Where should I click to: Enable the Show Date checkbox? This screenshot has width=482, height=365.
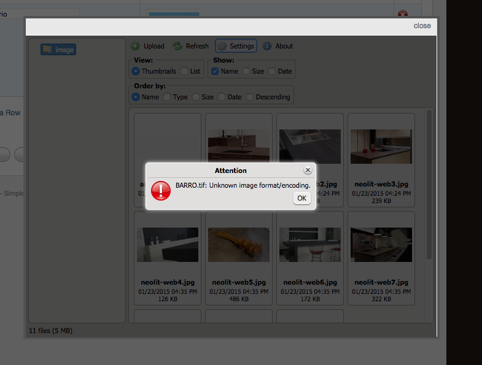coord(272,71)
